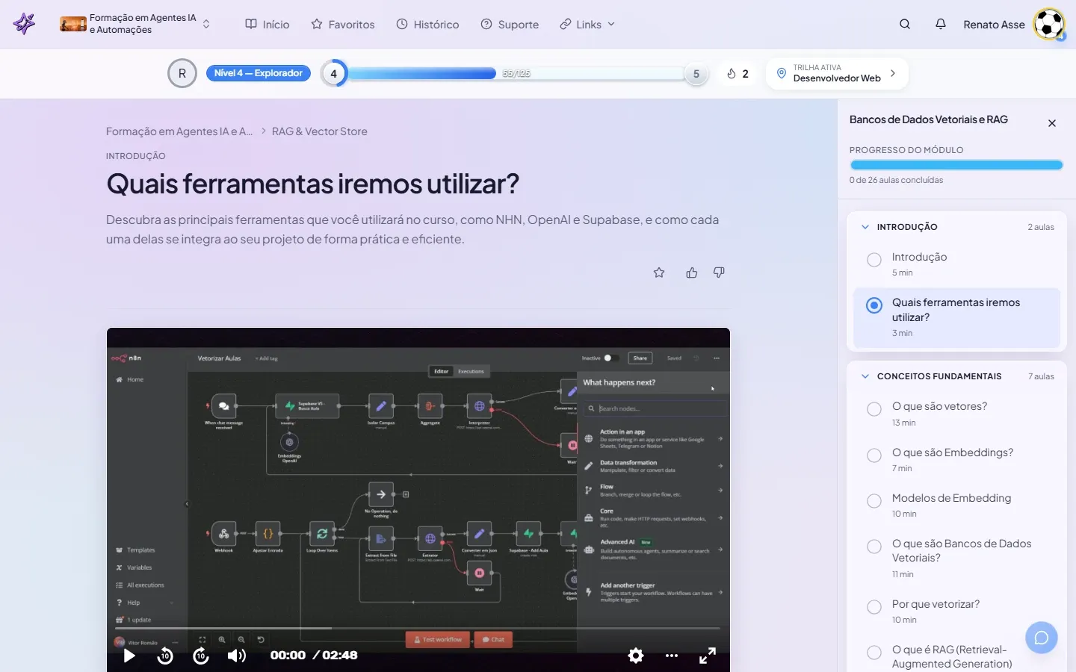Click the "7 aulas" count label
The height and width of the screenshot is (672, 1076).
click(1041, 376)
